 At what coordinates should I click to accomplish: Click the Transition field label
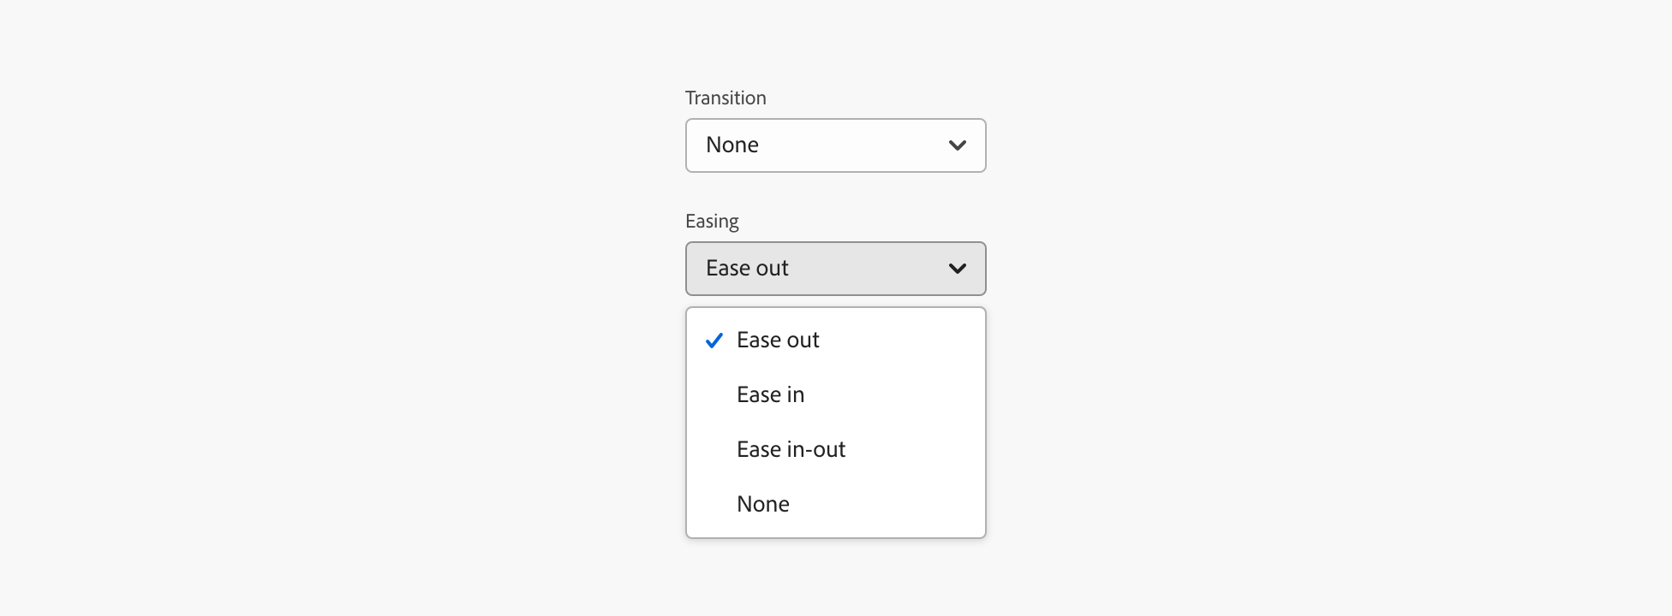coord(726,98)
